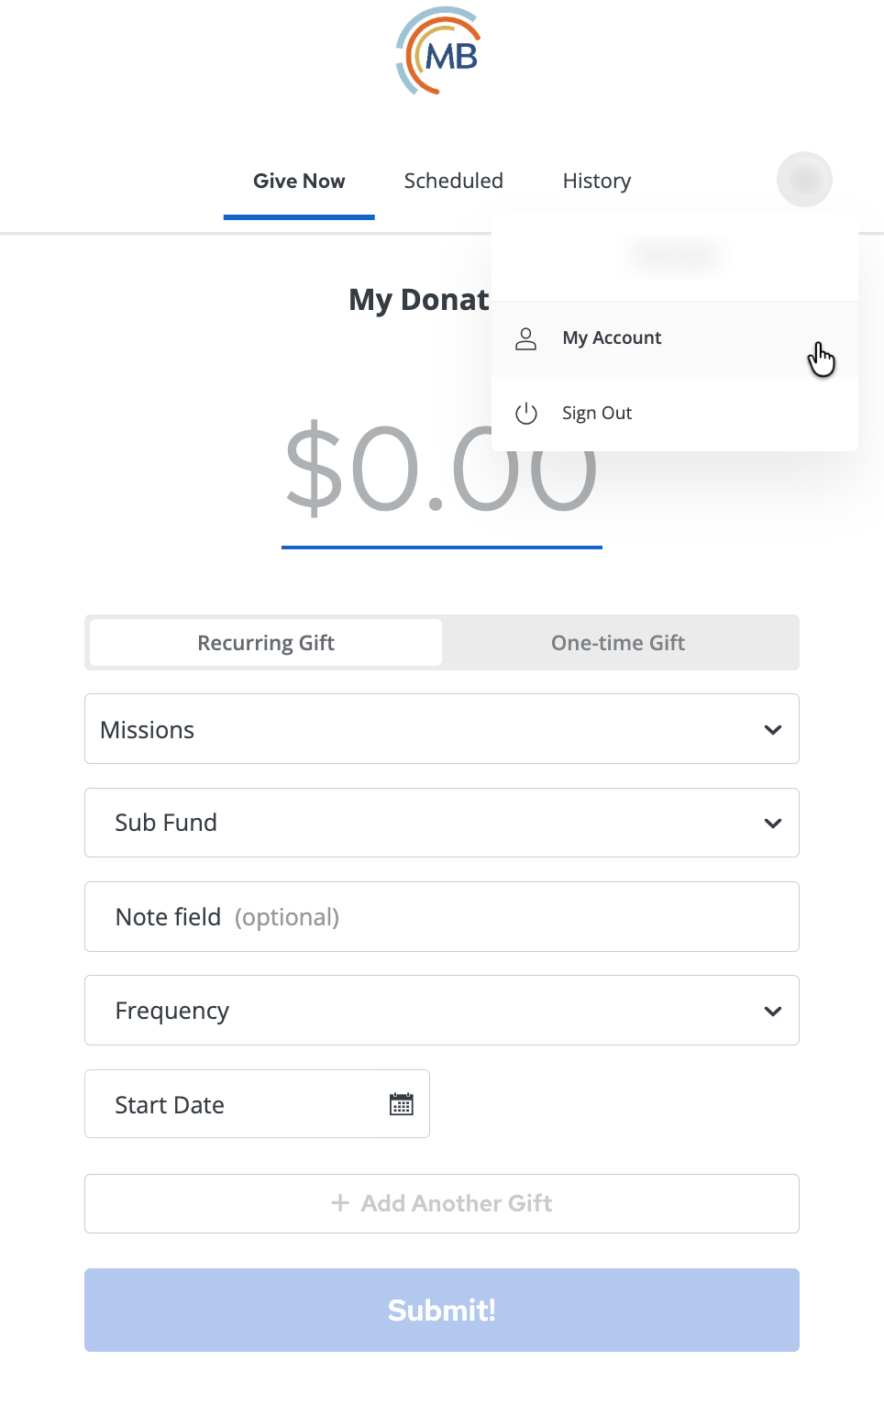
Task: Open the Give Now tab
Action: 299,182
